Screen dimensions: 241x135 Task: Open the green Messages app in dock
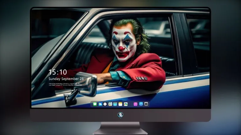(95, 104)
